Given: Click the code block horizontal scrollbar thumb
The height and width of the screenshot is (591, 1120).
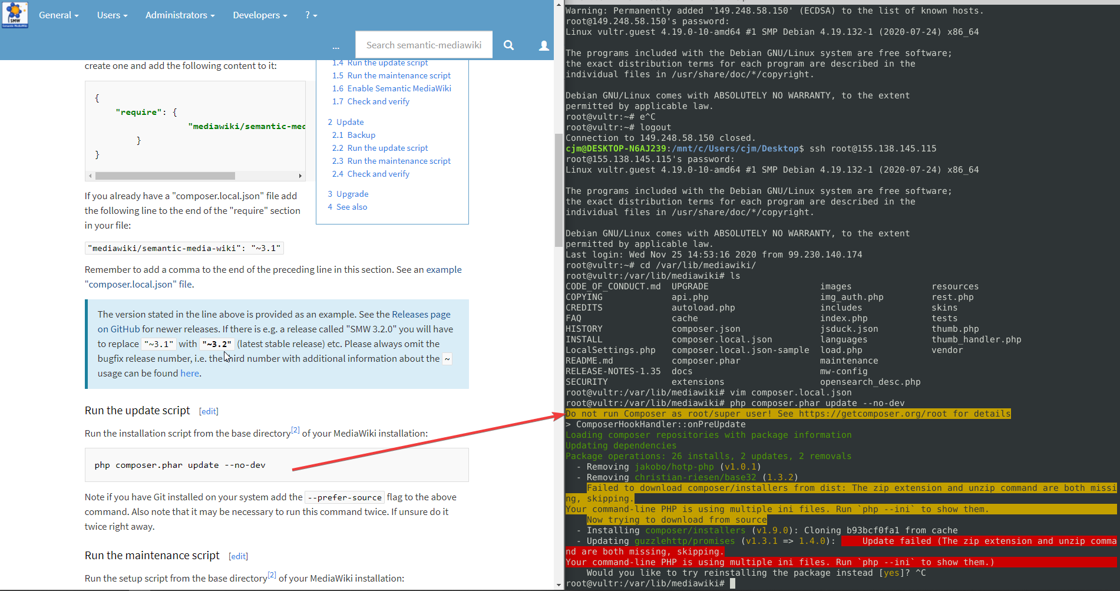Looking at the screenshot, I should 165,176.
